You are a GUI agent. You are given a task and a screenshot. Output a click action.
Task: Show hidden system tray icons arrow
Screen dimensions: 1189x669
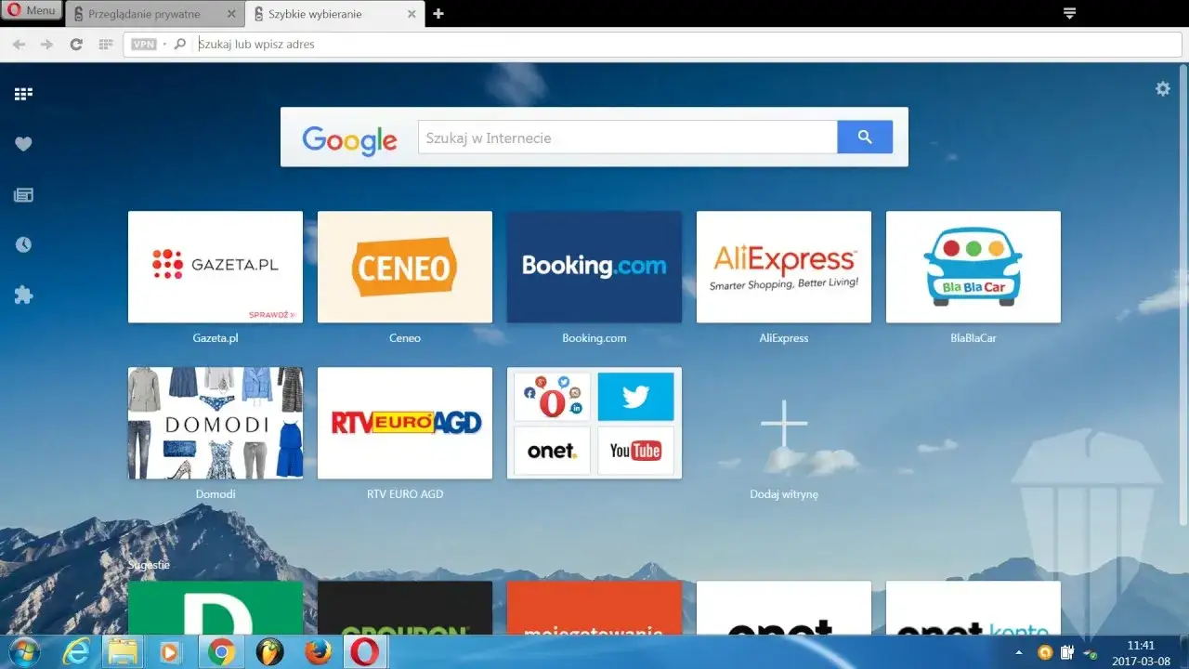(1019, 652)
